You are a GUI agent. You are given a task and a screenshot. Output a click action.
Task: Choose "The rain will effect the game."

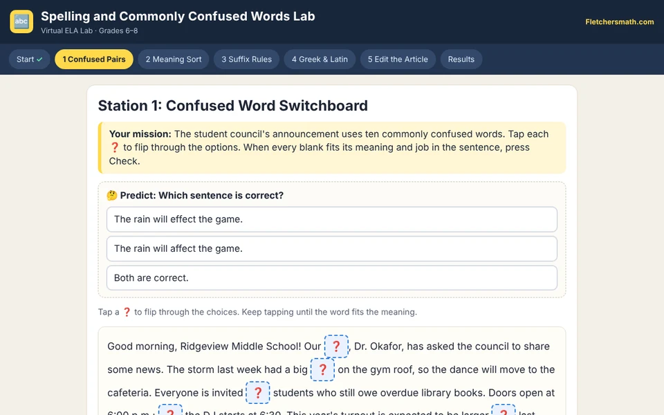[332, 219]
